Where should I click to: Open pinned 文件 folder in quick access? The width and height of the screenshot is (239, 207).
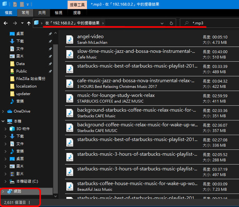(x=20, y=49)
